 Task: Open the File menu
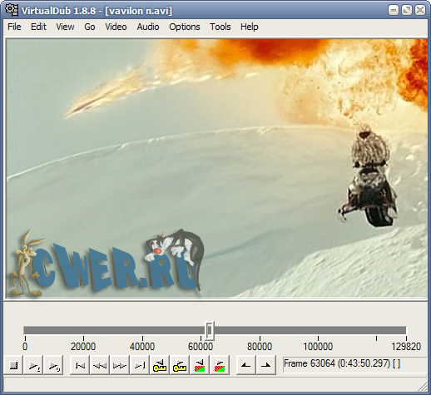(x=14, y=27)
